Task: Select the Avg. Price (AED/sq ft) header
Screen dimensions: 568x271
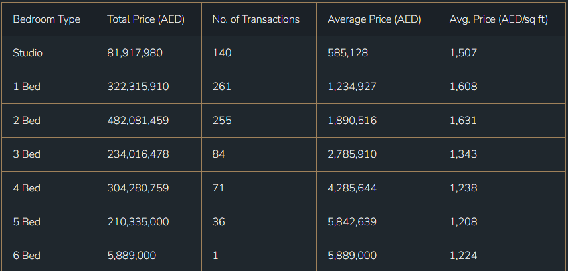Action: pos(498,19)
